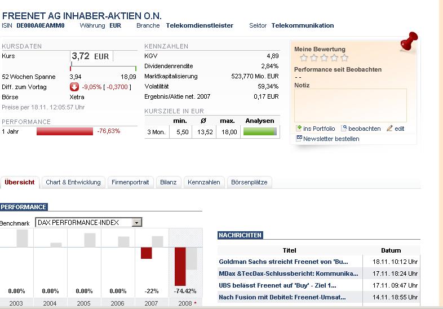The height and width of the screenshot is (309, 443).
Task: Rate with the third star
Action: 324,58
